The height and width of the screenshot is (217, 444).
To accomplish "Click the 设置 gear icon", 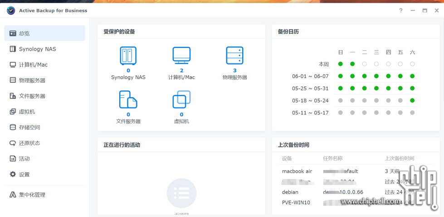I will [x=13, y=175].
